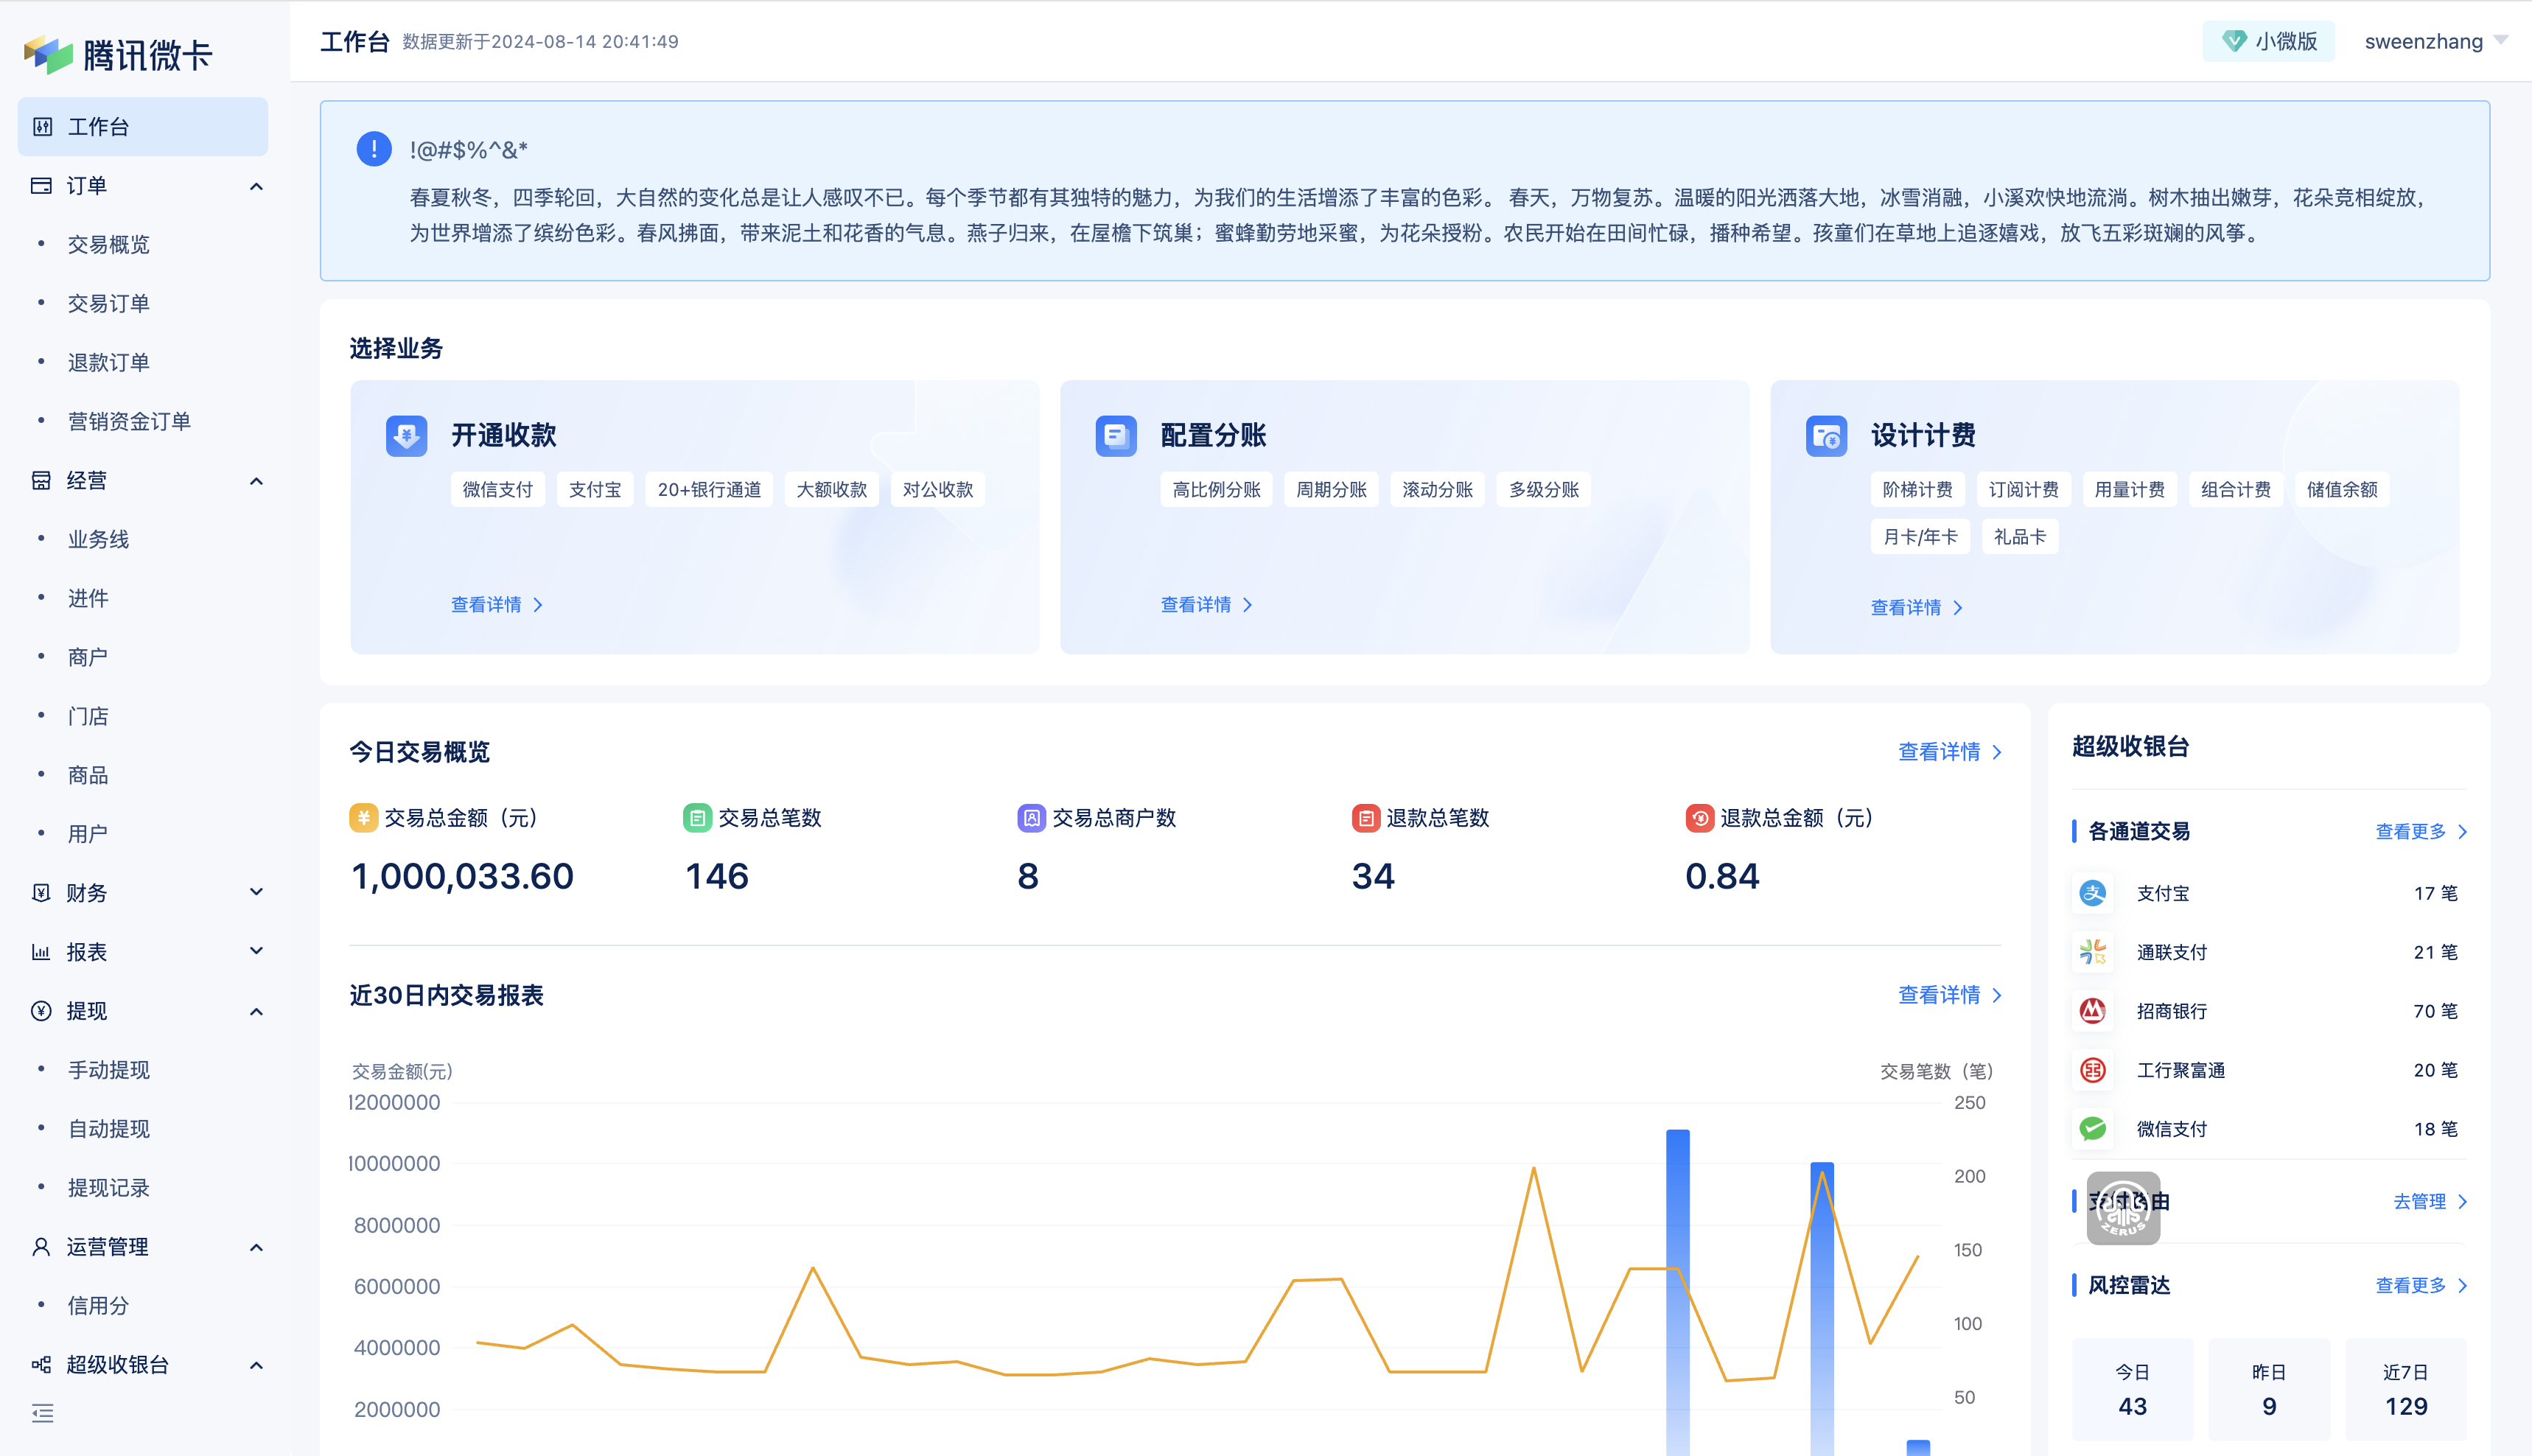This screenshot has height=1456, width=2532.
Task: Click the 周期分账 tag
Action: (x=1331, y=490)
